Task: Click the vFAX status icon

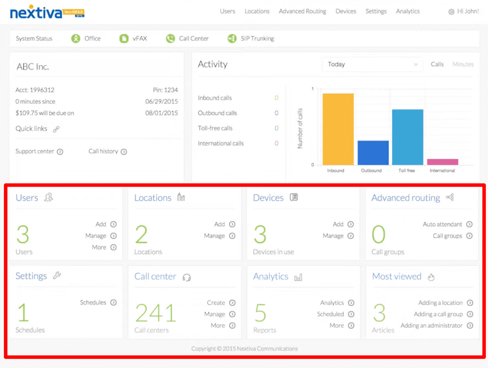Action: (124, 39)
